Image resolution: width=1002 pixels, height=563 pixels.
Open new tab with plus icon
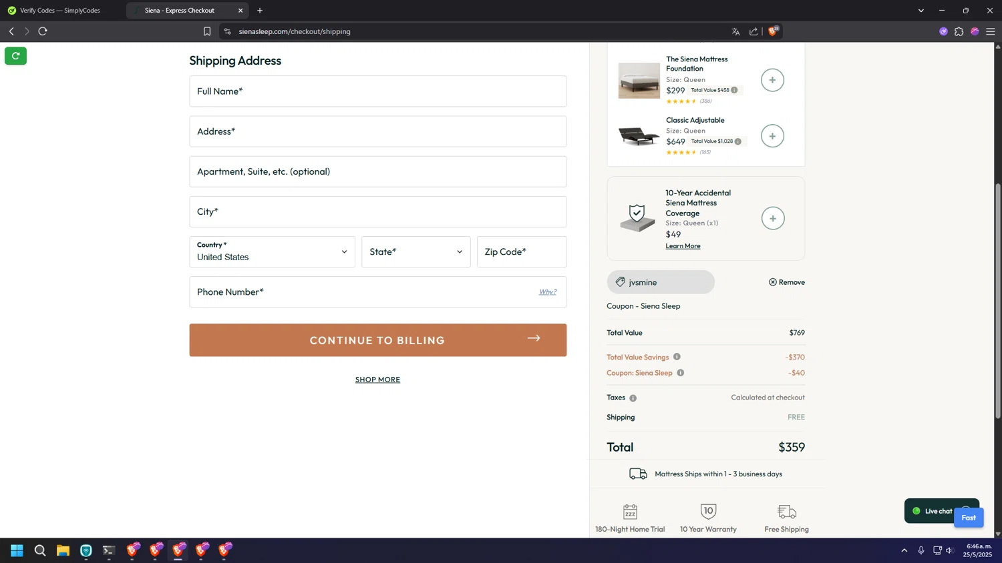coord(260,11)
